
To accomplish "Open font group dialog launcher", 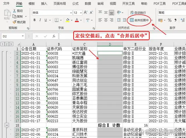I will pos(94,28).
